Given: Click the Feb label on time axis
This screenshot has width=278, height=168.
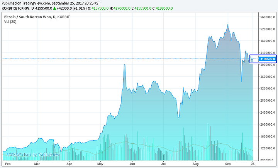Looking at the screenshot, I should point(8,164).
